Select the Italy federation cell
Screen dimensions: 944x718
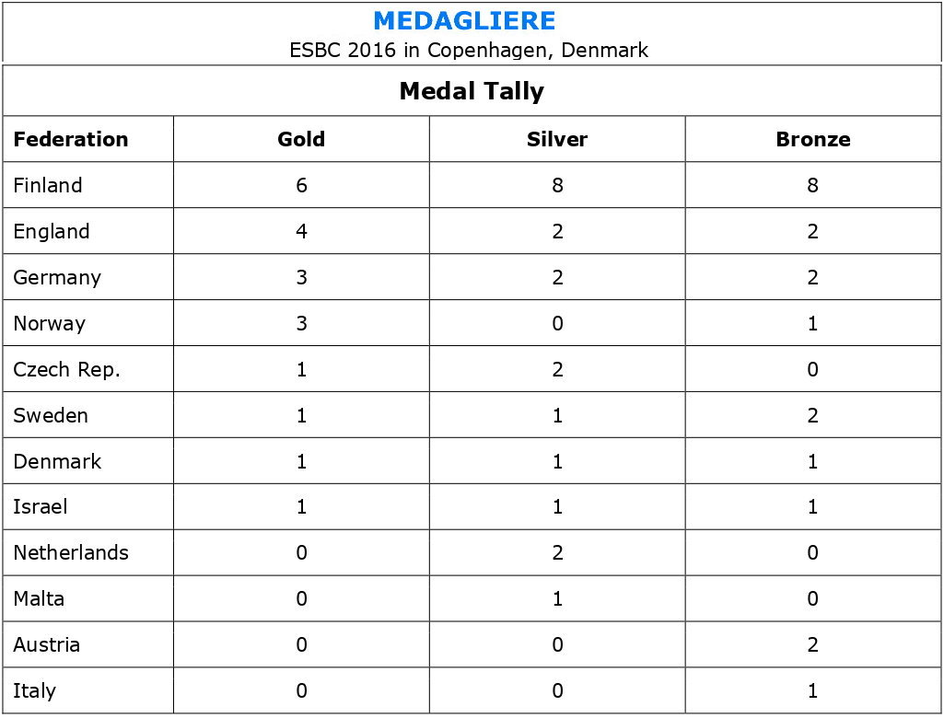click(34, 691)
